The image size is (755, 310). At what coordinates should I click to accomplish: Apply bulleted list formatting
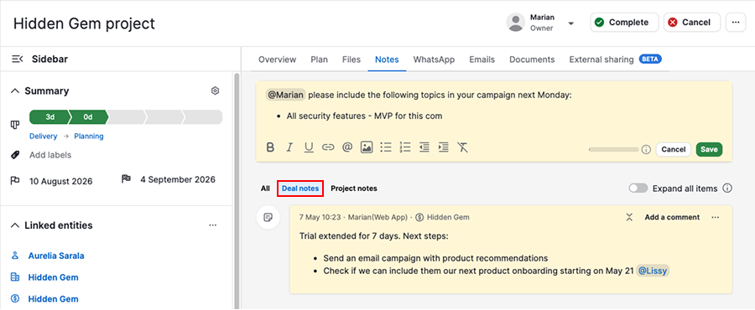point(386,147)
